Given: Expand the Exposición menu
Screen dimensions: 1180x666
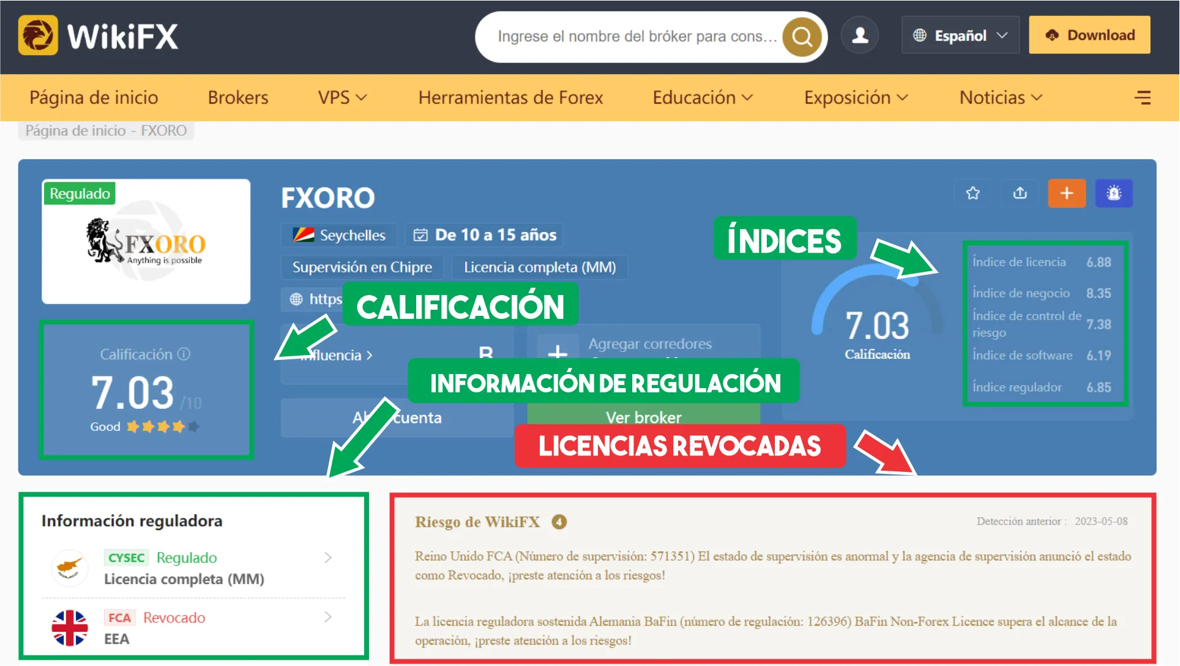Looking at the screenshot, I should 856,97.
